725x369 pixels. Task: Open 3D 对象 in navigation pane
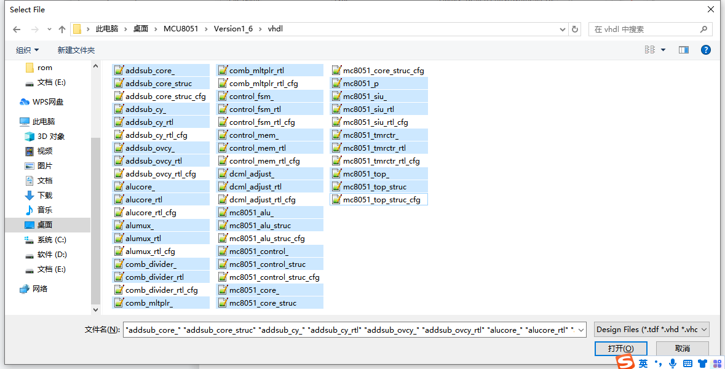pos(51,137)
